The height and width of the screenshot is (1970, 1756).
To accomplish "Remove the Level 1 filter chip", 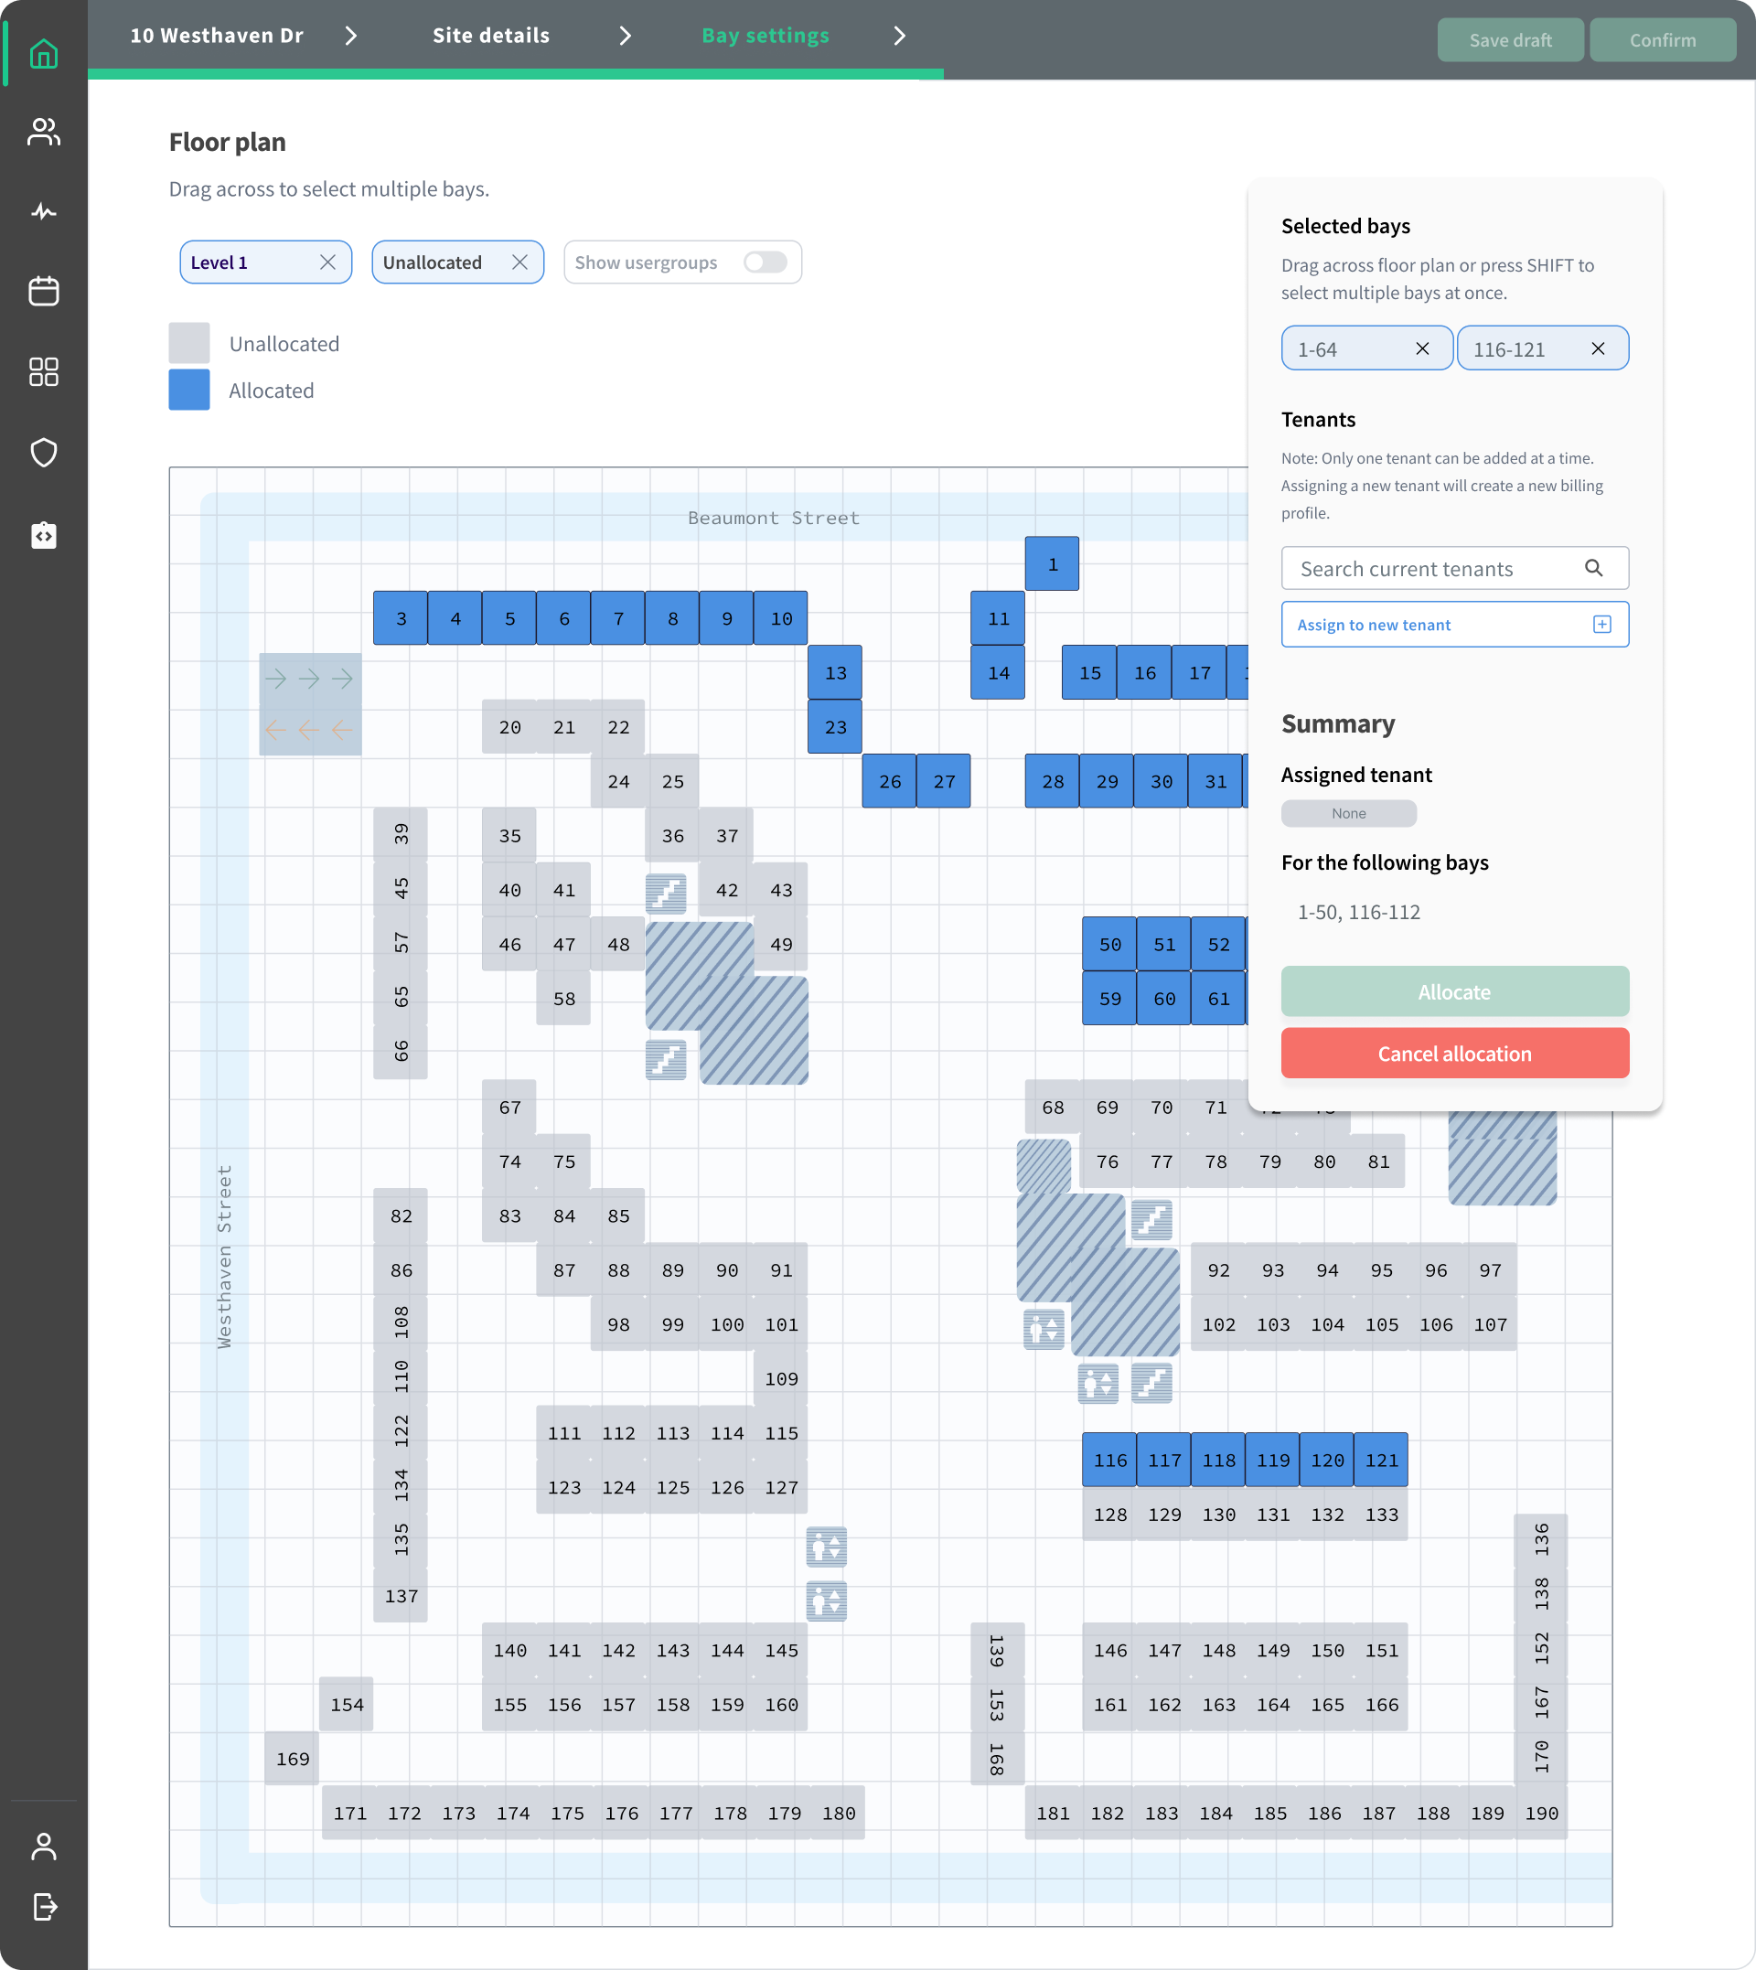I will (328, 262).
